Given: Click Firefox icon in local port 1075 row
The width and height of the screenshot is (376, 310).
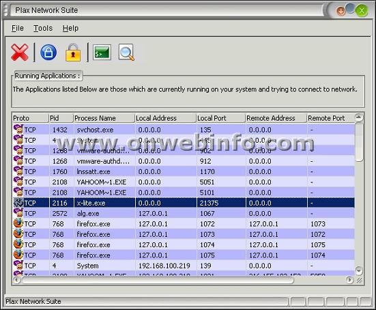Looking at the screenshot, I should point(18,255).
